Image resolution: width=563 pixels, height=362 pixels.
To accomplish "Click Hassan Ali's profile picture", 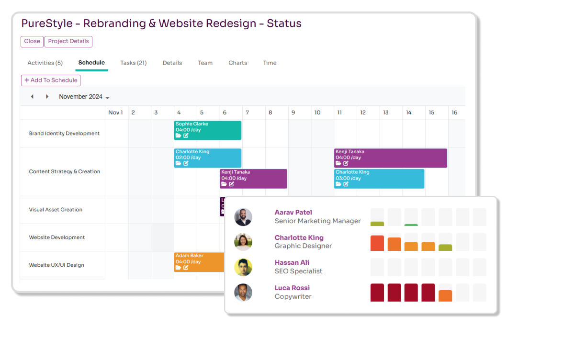I will pyautogui.click(x=243, y=267).
